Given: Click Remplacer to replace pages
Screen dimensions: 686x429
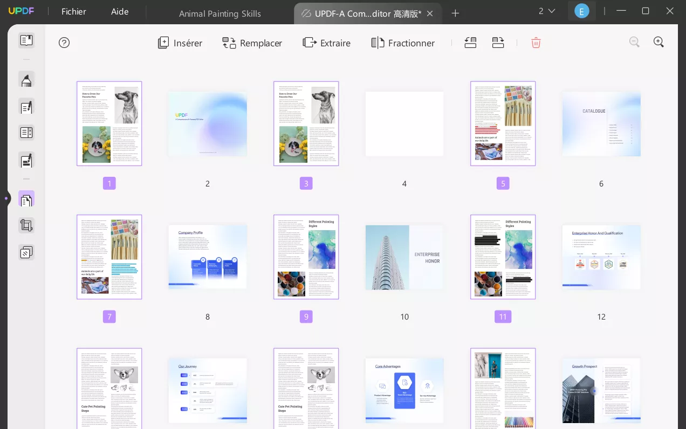Looking at the screenshot, I should click(252, 43).
